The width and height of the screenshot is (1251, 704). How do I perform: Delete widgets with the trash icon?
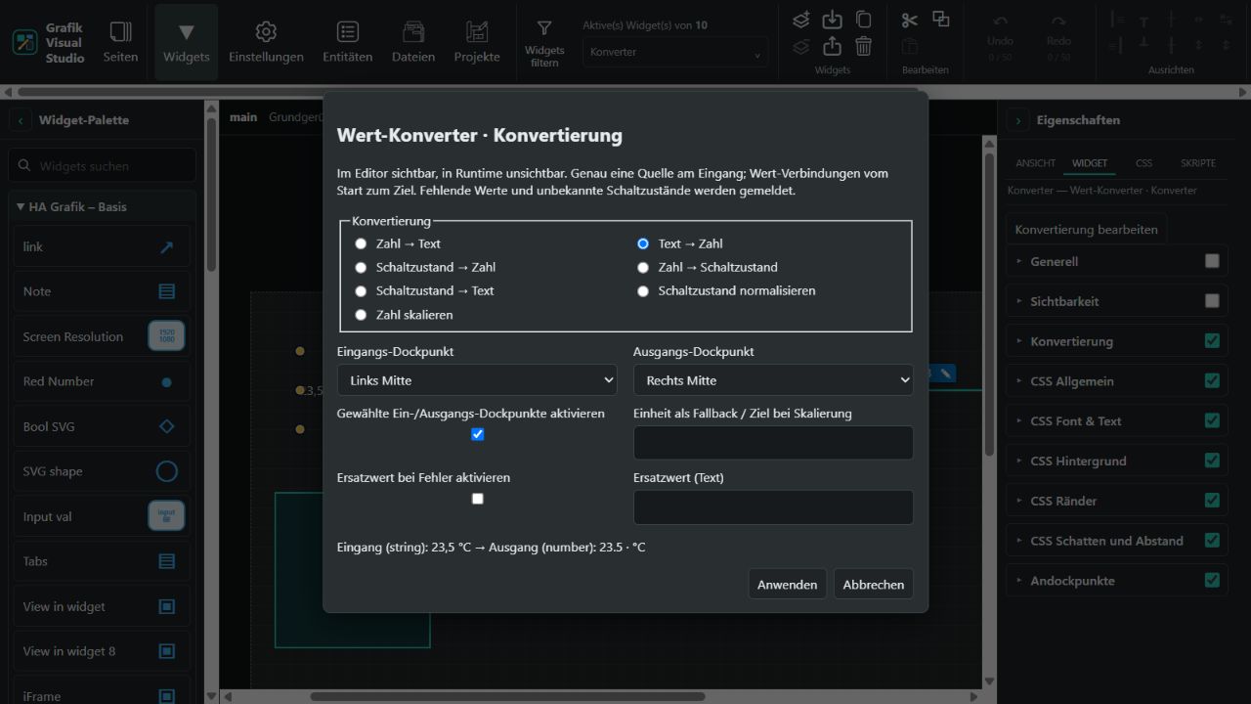coord(863,46)
